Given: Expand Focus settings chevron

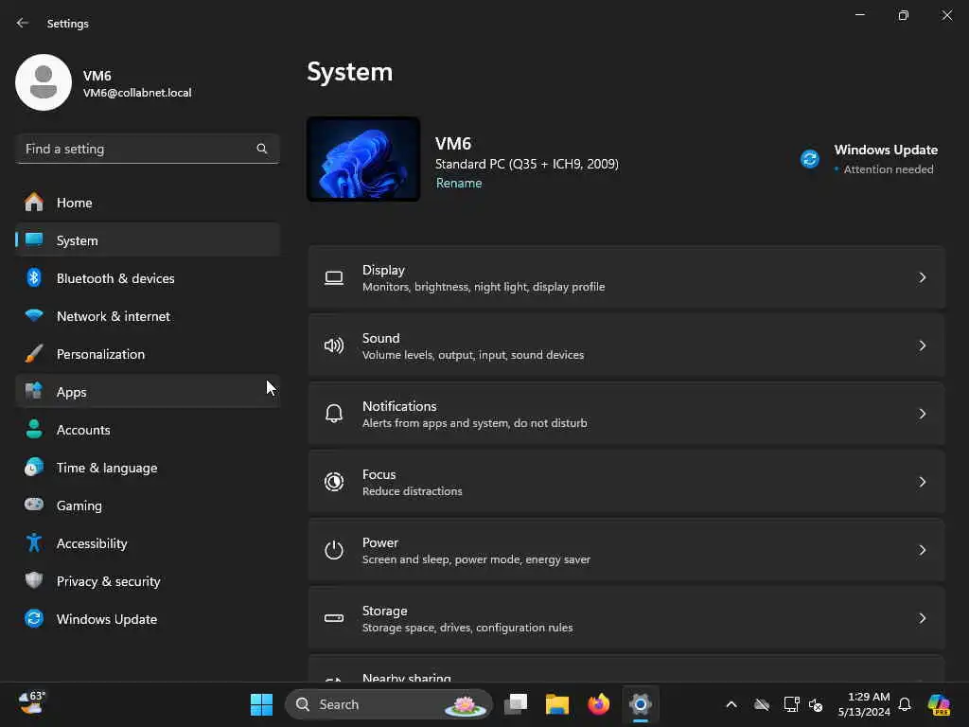Looking at the screenshot, I should 922,482.
